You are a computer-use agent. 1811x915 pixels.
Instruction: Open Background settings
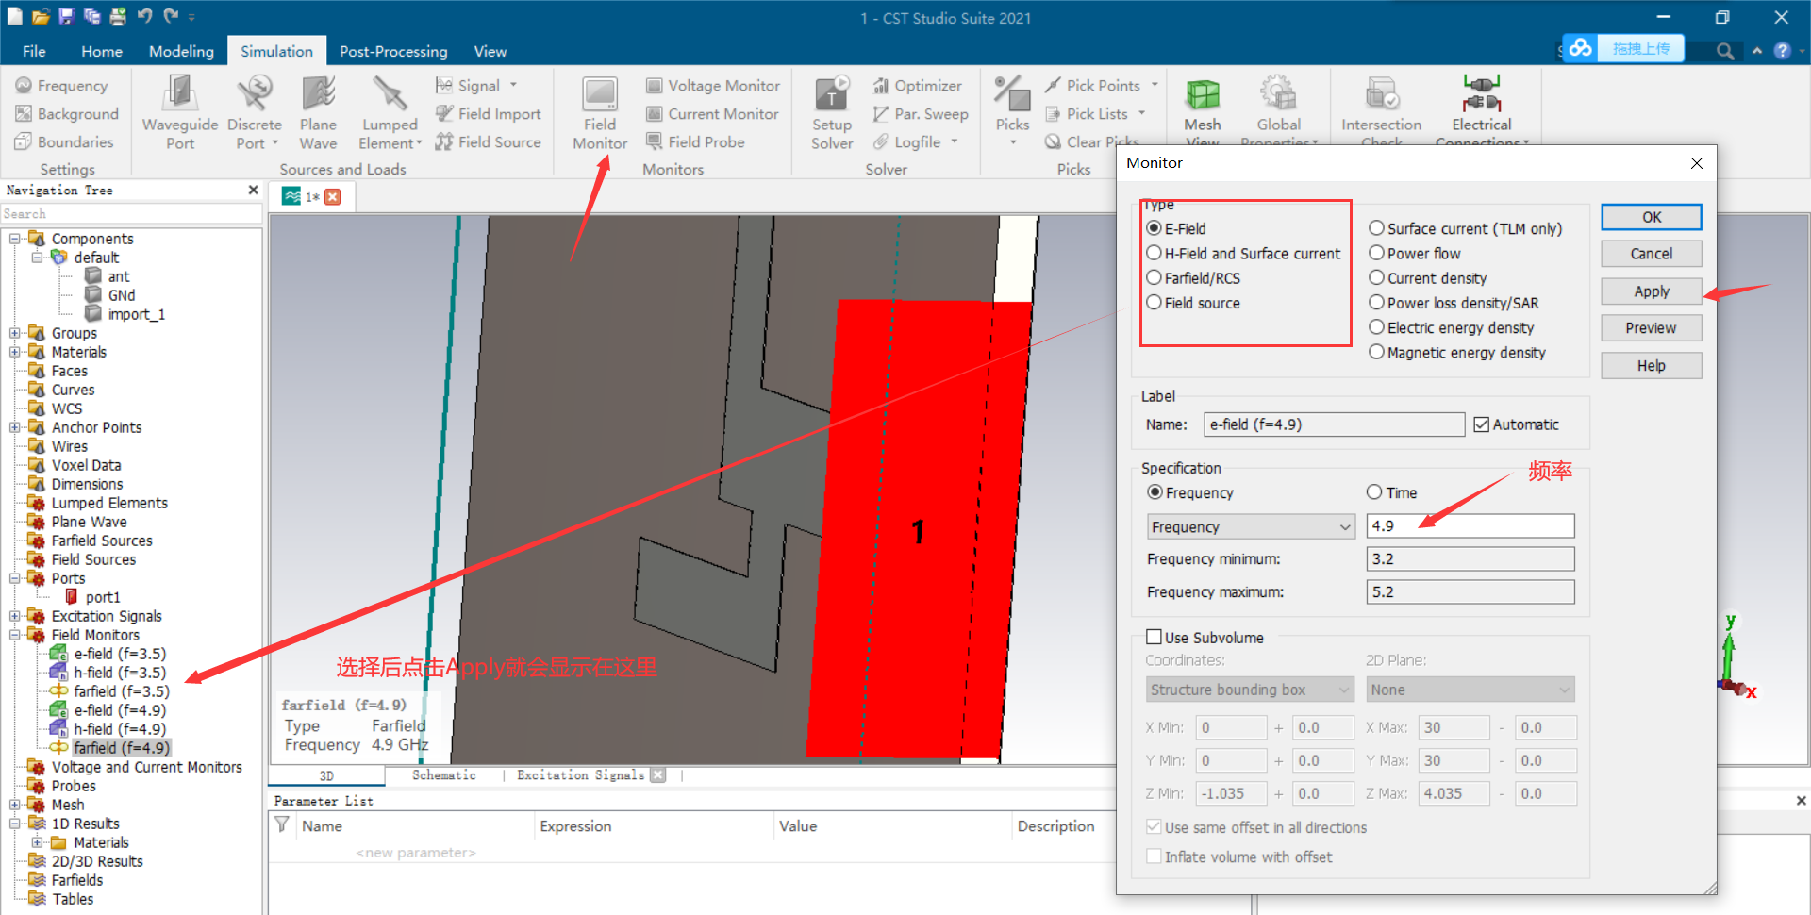(x=67, y=114)
